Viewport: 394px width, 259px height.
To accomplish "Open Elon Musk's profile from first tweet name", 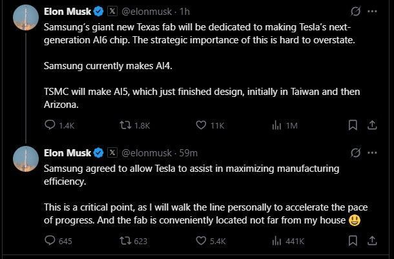I will click(x=67, y=11).
